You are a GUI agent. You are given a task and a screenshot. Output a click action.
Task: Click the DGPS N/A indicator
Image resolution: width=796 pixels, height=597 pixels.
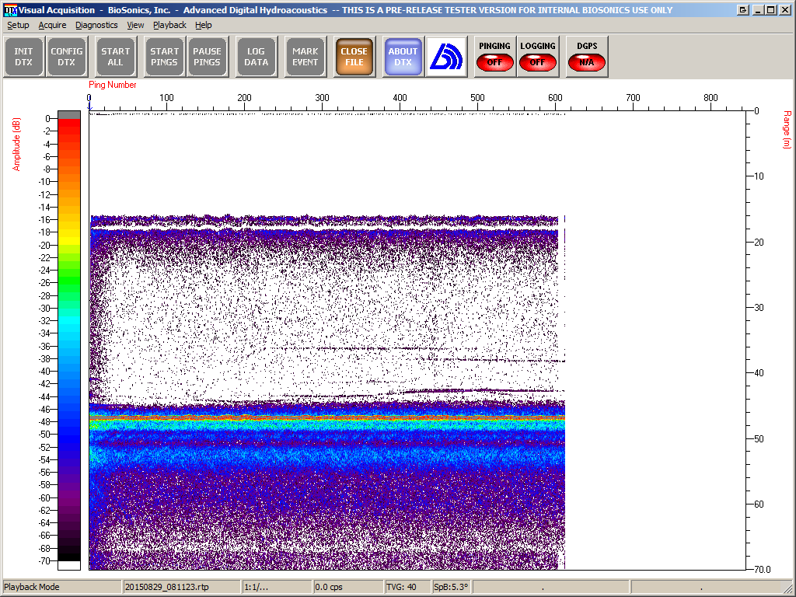tap(587, 57)
